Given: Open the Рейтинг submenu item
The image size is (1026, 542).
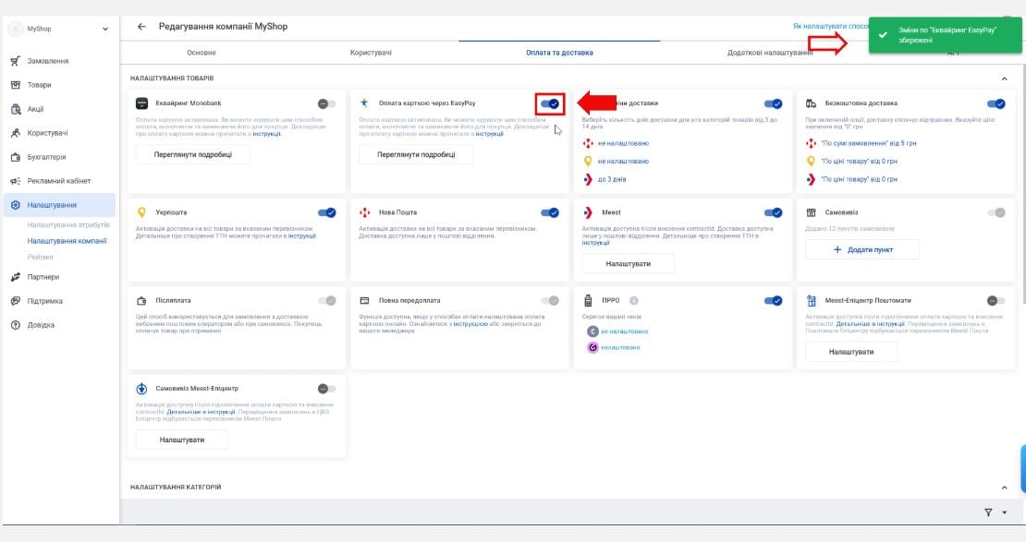Looking at the screenshot, I should [x=40, y=257].
